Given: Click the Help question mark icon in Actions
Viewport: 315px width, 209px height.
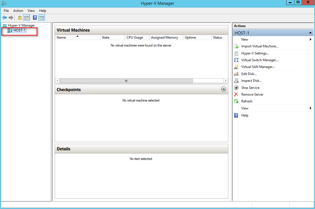Looking at the screenshot, I should [x=236, y=115].
